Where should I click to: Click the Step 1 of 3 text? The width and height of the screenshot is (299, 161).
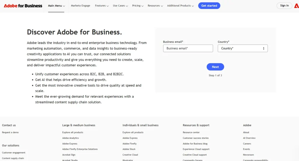coord(215,76)
